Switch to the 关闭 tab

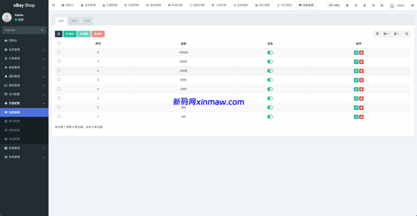pos(74,21)
